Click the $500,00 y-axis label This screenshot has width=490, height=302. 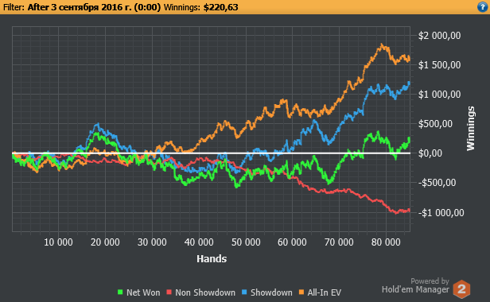pyautogui.click(x=435, y=124)
